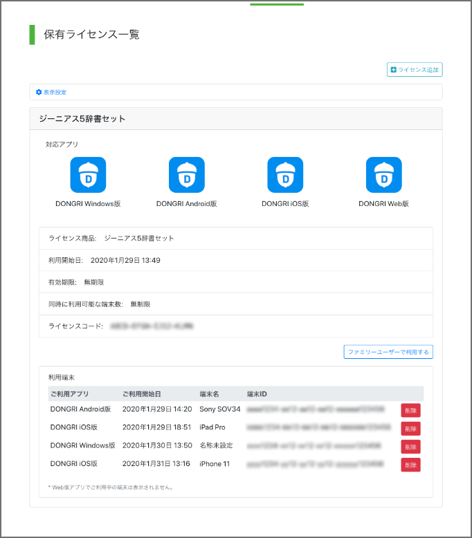472x538 pixels.
Task: Click the ジーニアス5辞書セット panel header
Action: pos(236,119)
